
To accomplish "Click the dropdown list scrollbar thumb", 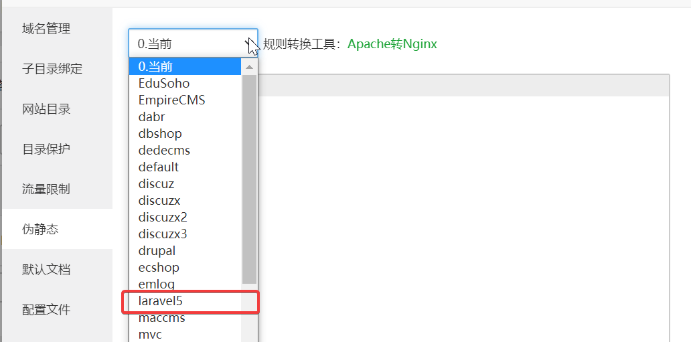I will pos(250,179).
